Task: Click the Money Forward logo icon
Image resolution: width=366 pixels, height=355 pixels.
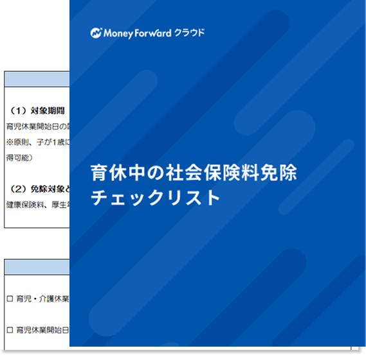Action: coord(96,33)
